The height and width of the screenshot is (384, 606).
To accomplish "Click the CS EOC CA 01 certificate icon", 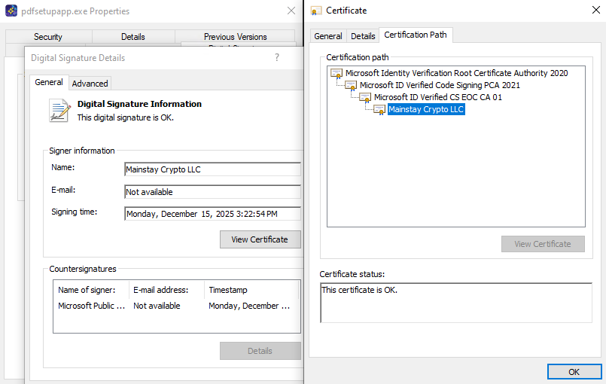I will coord(365,98).
